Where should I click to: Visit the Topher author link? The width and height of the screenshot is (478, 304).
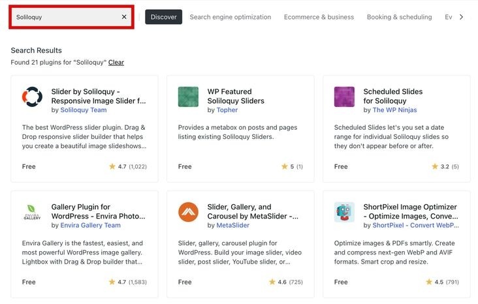click(x=227, y=110)
